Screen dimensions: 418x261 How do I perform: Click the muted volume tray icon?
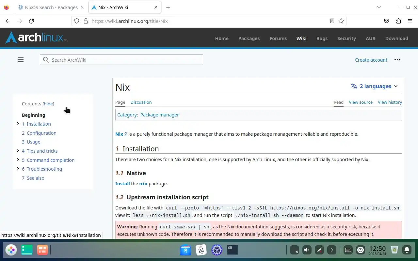click(307, 250)
